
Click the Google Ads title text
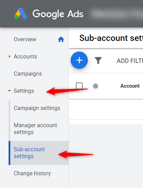pos(58,14)
